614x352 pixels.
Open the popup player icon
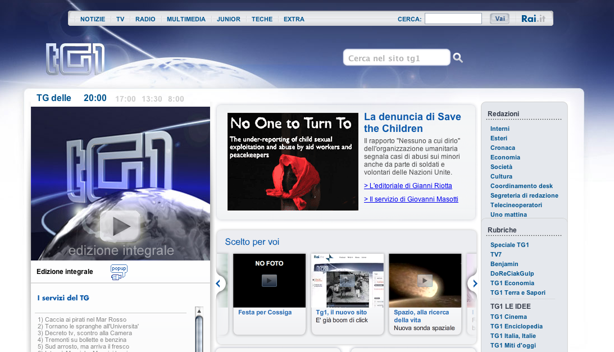click(x=119, y=272)
